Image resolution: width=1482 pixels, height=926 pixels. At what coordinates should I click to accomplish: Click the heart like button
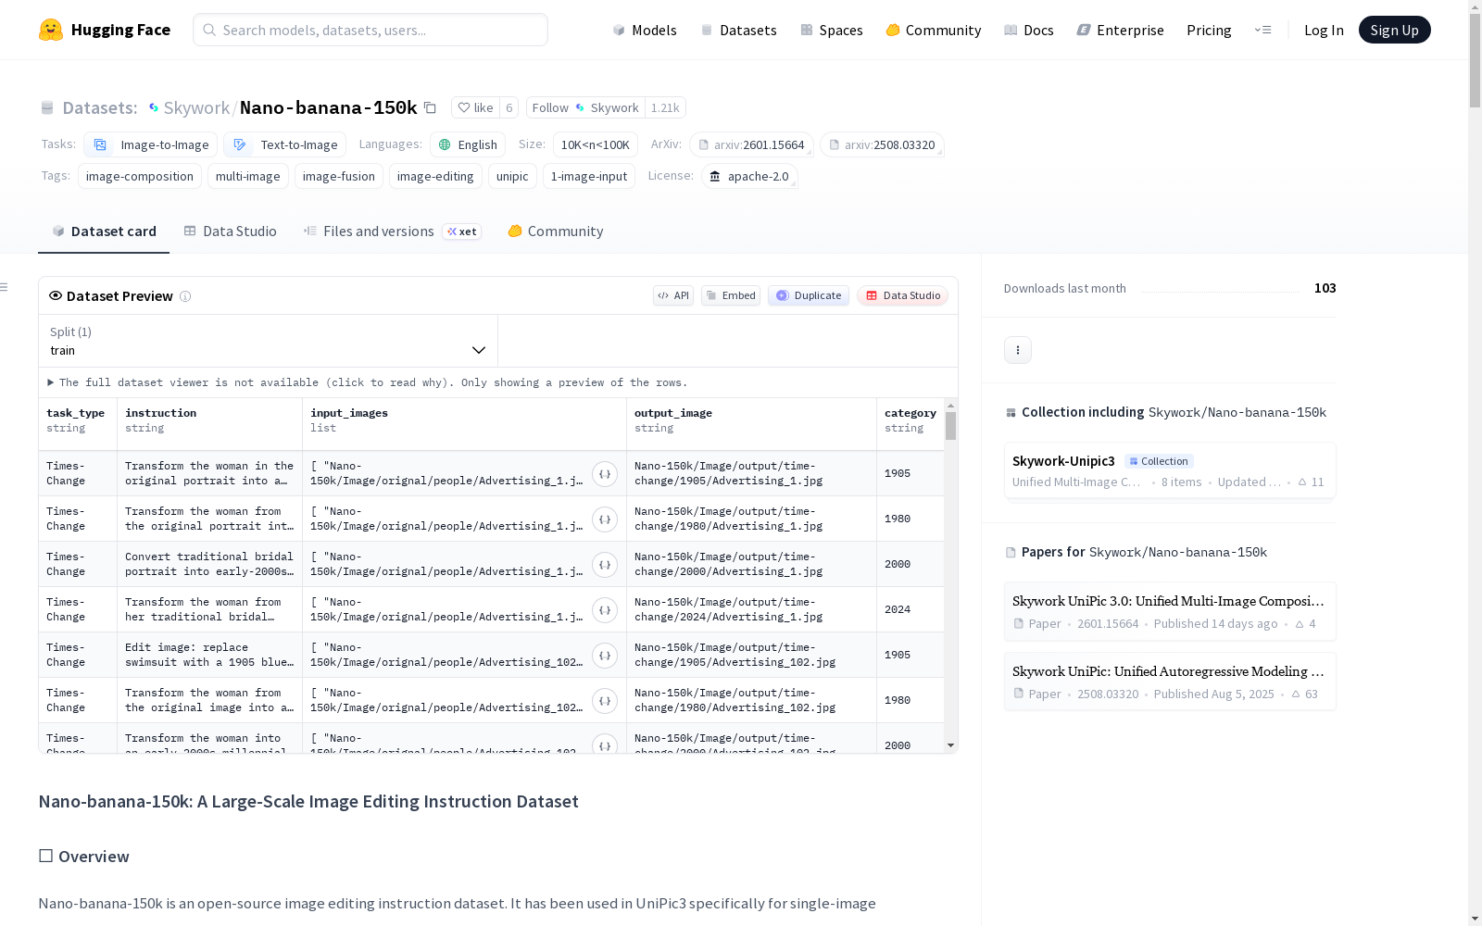coord(475,107)
